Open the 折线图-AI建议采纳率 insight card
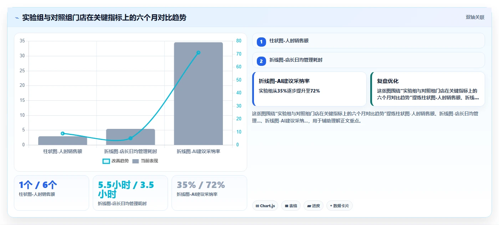This screenshot has width=499, height=225. pos(309,89)
